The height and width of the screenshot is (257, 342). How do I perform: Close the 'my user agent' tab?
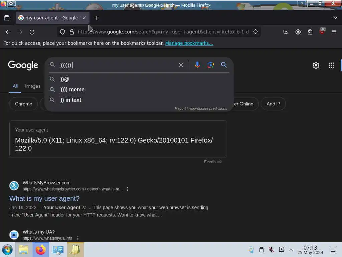tap(84, 18)
